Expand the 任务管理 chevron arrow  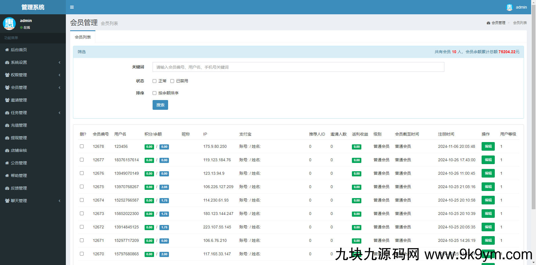60,113
